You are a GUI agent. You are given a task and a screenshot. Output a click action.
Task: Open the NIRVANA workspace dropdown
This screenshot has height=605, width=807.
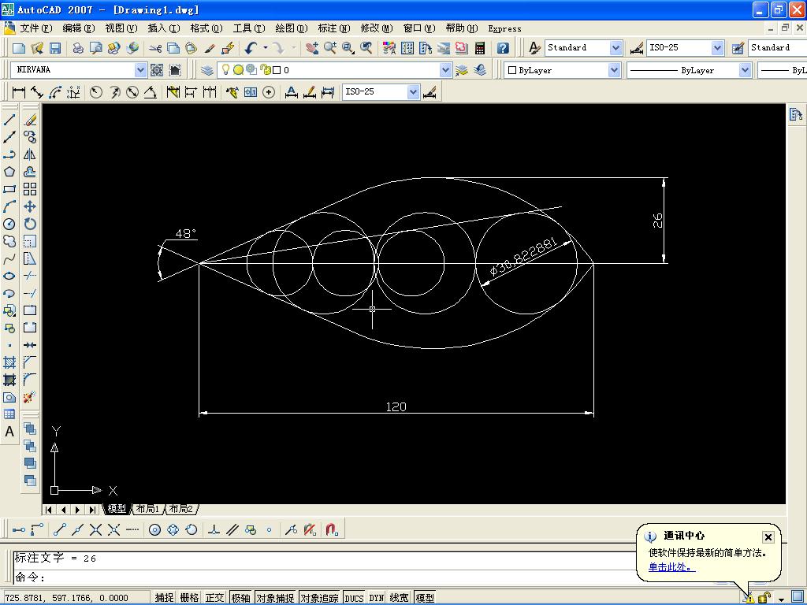(79, 69)
